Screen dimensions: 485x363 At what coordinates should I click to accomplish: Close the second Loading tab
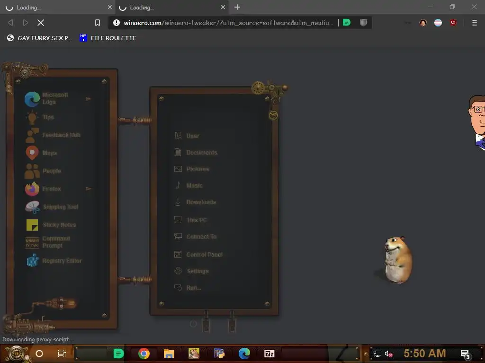(x=223, y=7)
